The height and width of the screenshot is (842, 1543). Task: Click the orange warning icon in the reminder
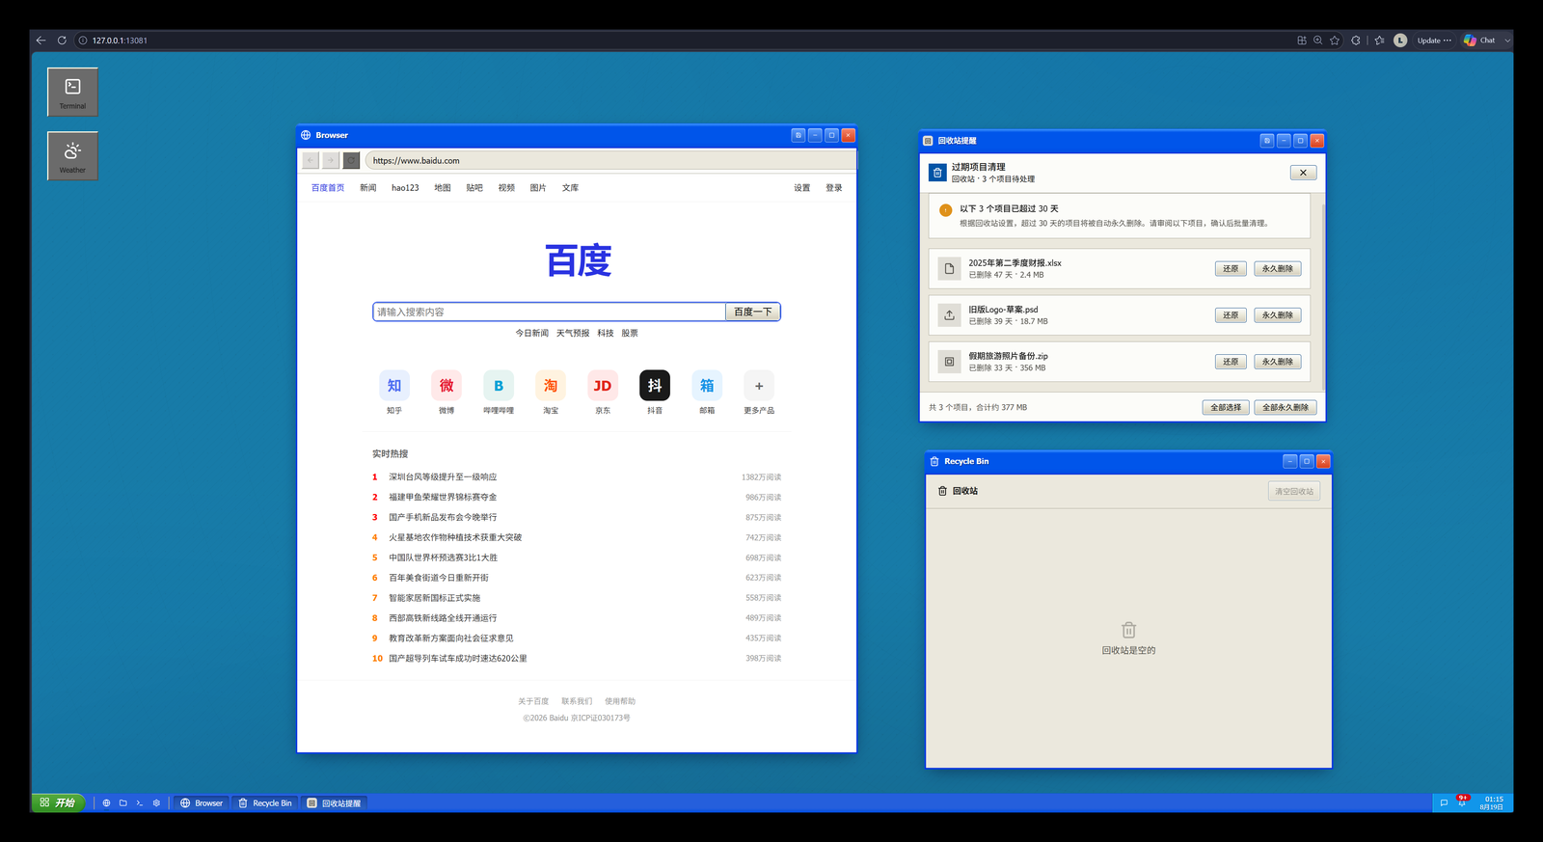coord(945,209)
